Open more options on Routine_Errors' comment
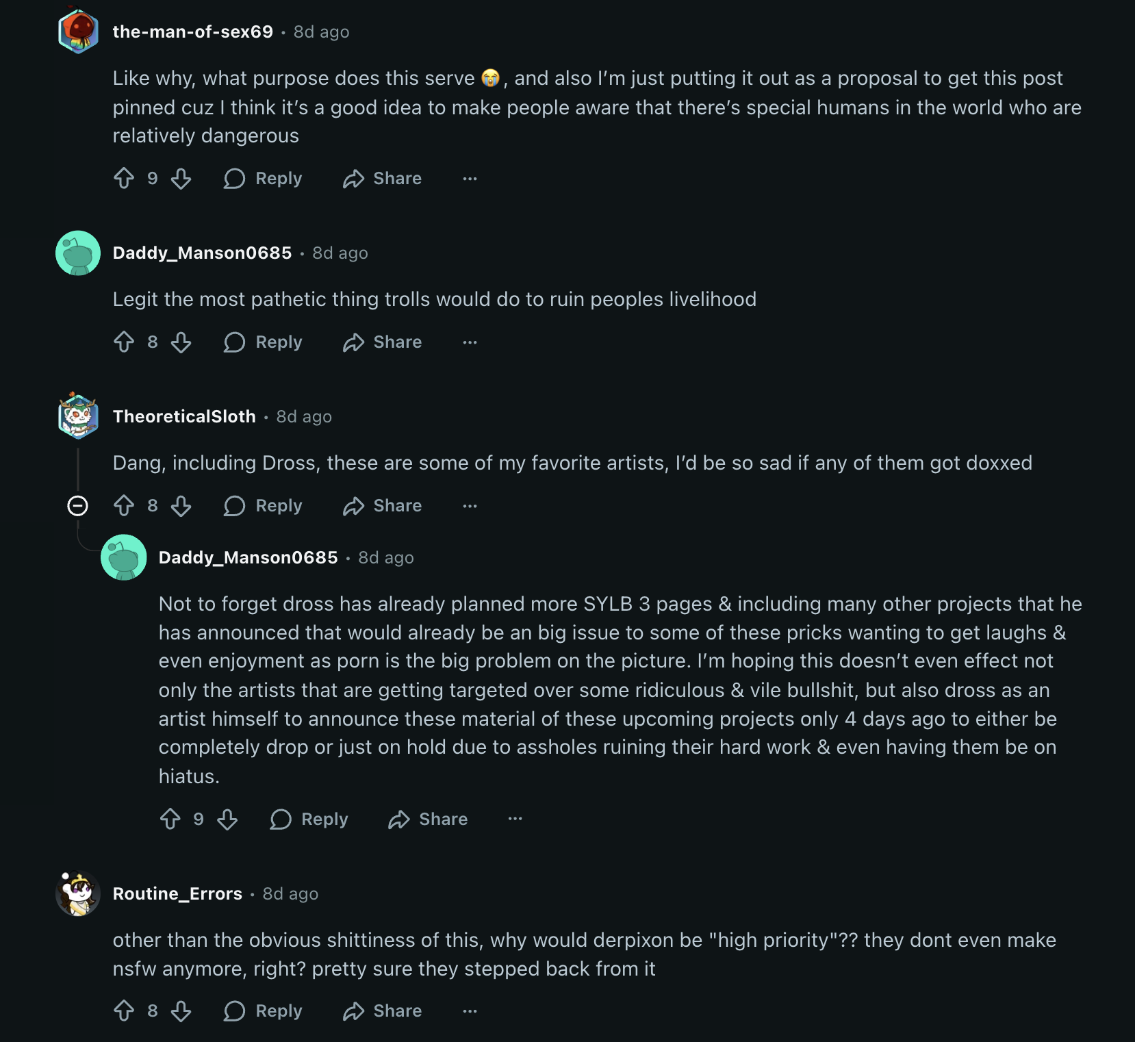Viewport: 1135px width, 1042px height. [470, 1011]
